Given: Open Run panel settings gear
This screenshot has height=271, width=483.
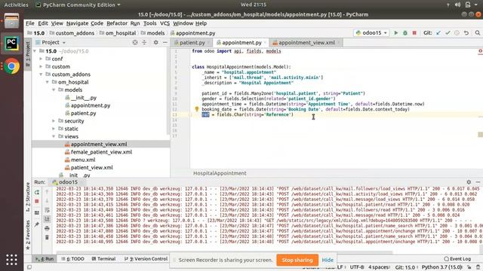Looking at the screenshot, I should click(469, 182).
